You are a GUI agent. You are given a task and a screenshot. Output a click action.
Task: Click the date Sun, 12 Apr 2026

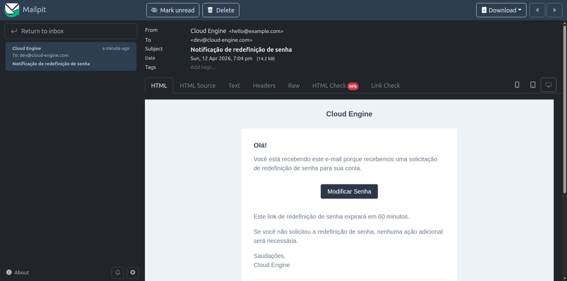[221, 58]
